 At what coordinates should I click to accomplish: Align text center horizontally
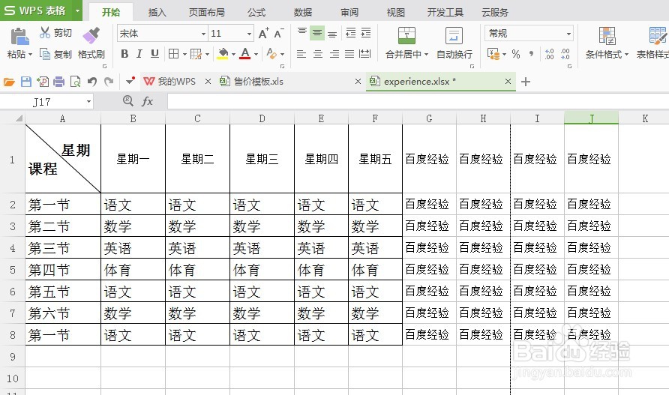(x=318, y=54)
